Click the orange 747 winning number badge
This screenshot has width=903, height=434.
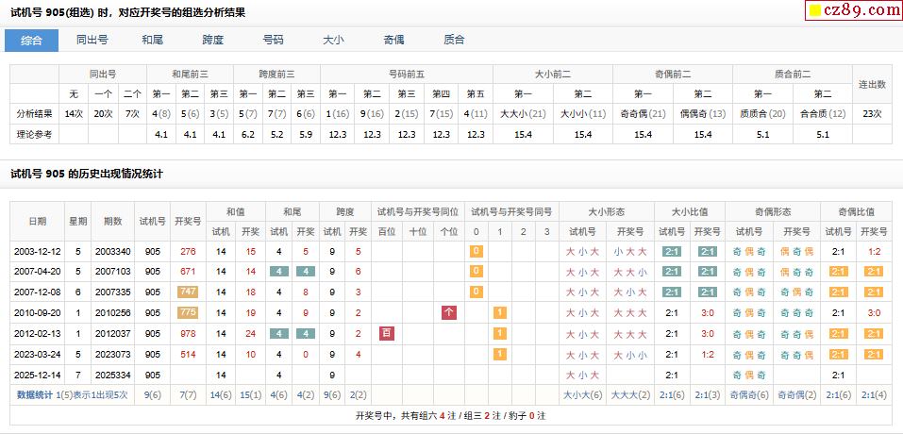click(188, 292)
